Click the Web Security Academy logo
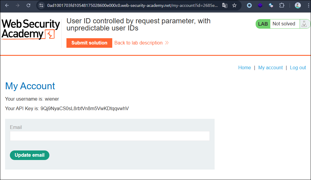The image size is (311, 180). [31, 29]
